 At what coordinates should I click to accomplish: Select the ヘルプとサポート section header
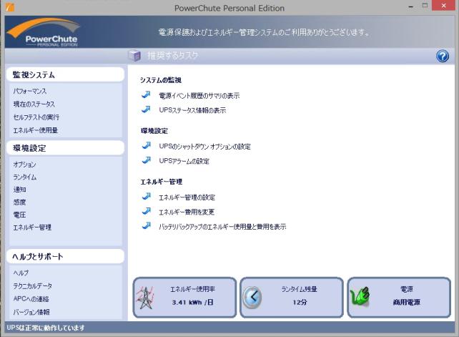(65, 256)
